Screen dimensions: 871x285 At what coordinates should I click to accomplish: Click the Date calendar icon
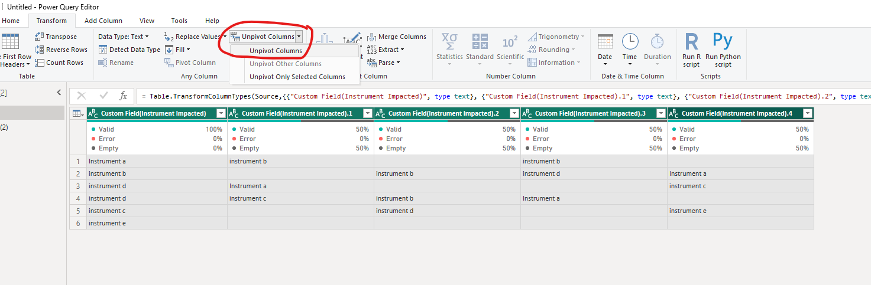pos(605,41)
